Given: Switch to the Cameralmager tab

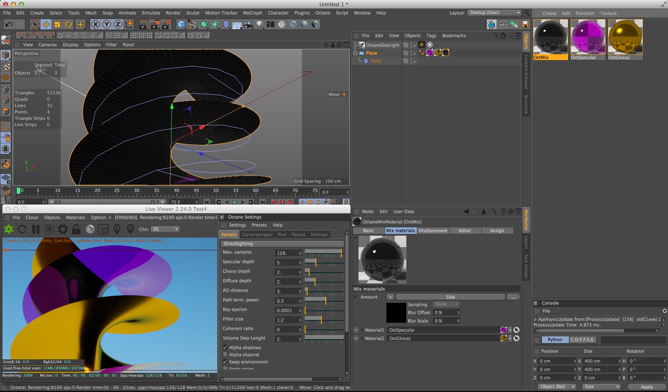Looking at the screenshot, I should pyautogui.click(x=257, y=235).
